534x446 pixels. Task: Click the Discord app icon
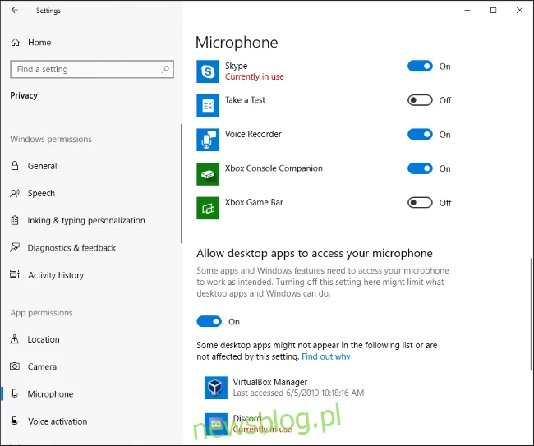(x=216, y=424)
